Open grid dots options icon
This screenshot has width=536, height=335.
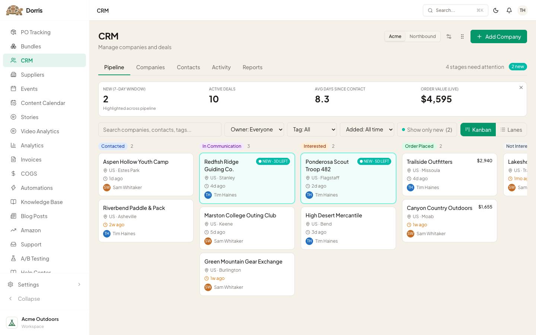coord(462,36)
